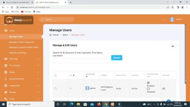This screenshot has width=190, height=107.
Task: Click the Languages globe icon
Action: (6, 86)
